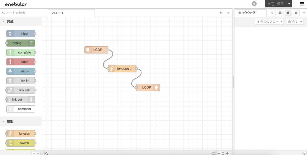Open the 保存 button dropdown arrow

[x=289, y=4]
